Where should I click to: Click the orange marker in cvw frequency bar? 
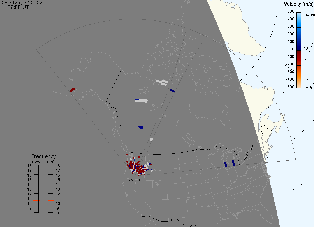click(36, 200)
